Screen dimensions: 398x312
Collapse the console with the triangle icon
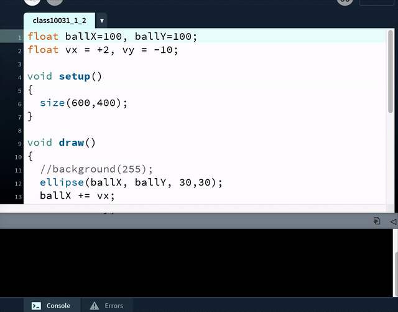coord(393,222)
